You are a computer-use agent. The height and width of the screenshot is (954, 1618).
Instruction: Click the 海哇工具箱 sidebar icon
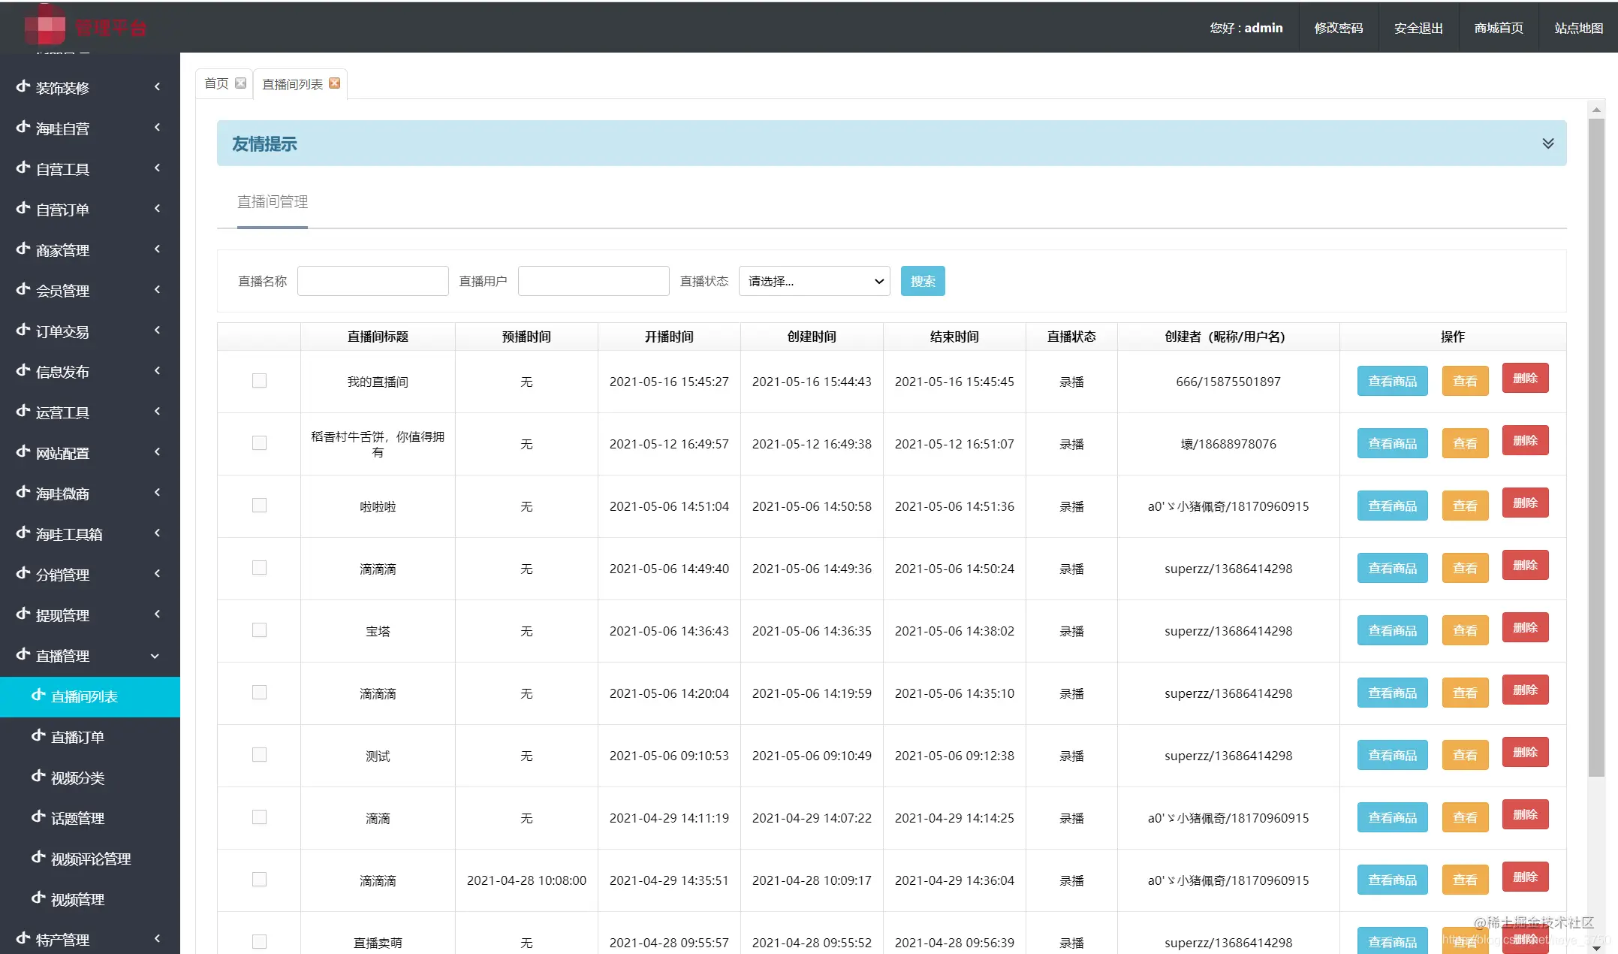(23, 533)
